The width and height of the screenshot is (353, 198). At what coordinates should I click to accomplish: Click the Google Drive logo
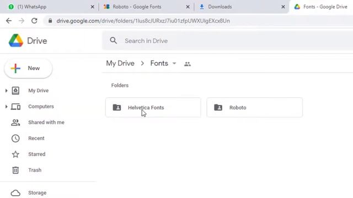point(16,41)
